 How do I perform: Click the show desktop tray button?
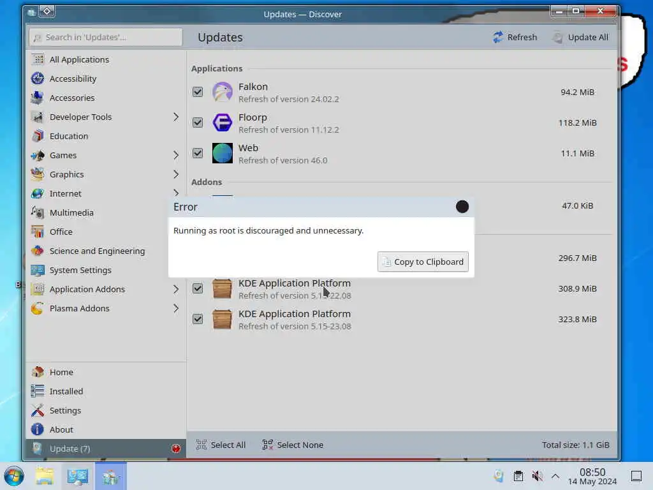click(636, 476)
